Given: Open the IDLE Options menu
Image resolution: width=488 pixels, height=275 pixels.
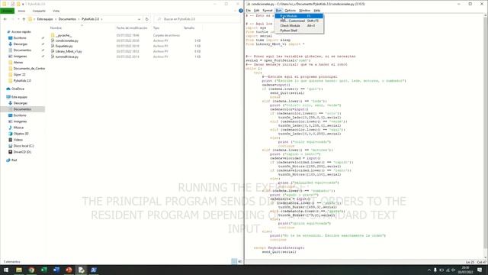Looking at the screenshot, I should [290, 11].
